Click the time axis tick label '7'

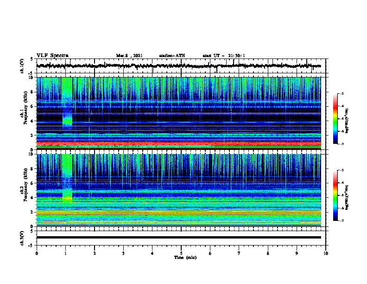click(x=239, y=253)
